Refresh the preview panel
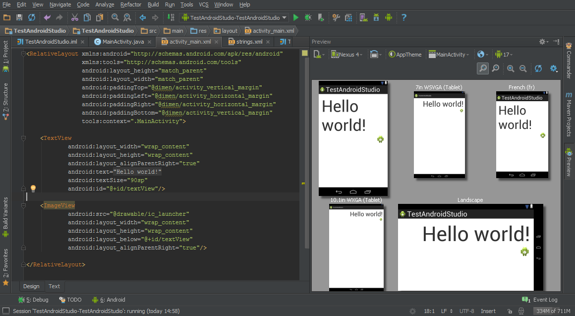The width and height of the screenshot is (575, 316). pyautogui.click(x=538, y=69)
